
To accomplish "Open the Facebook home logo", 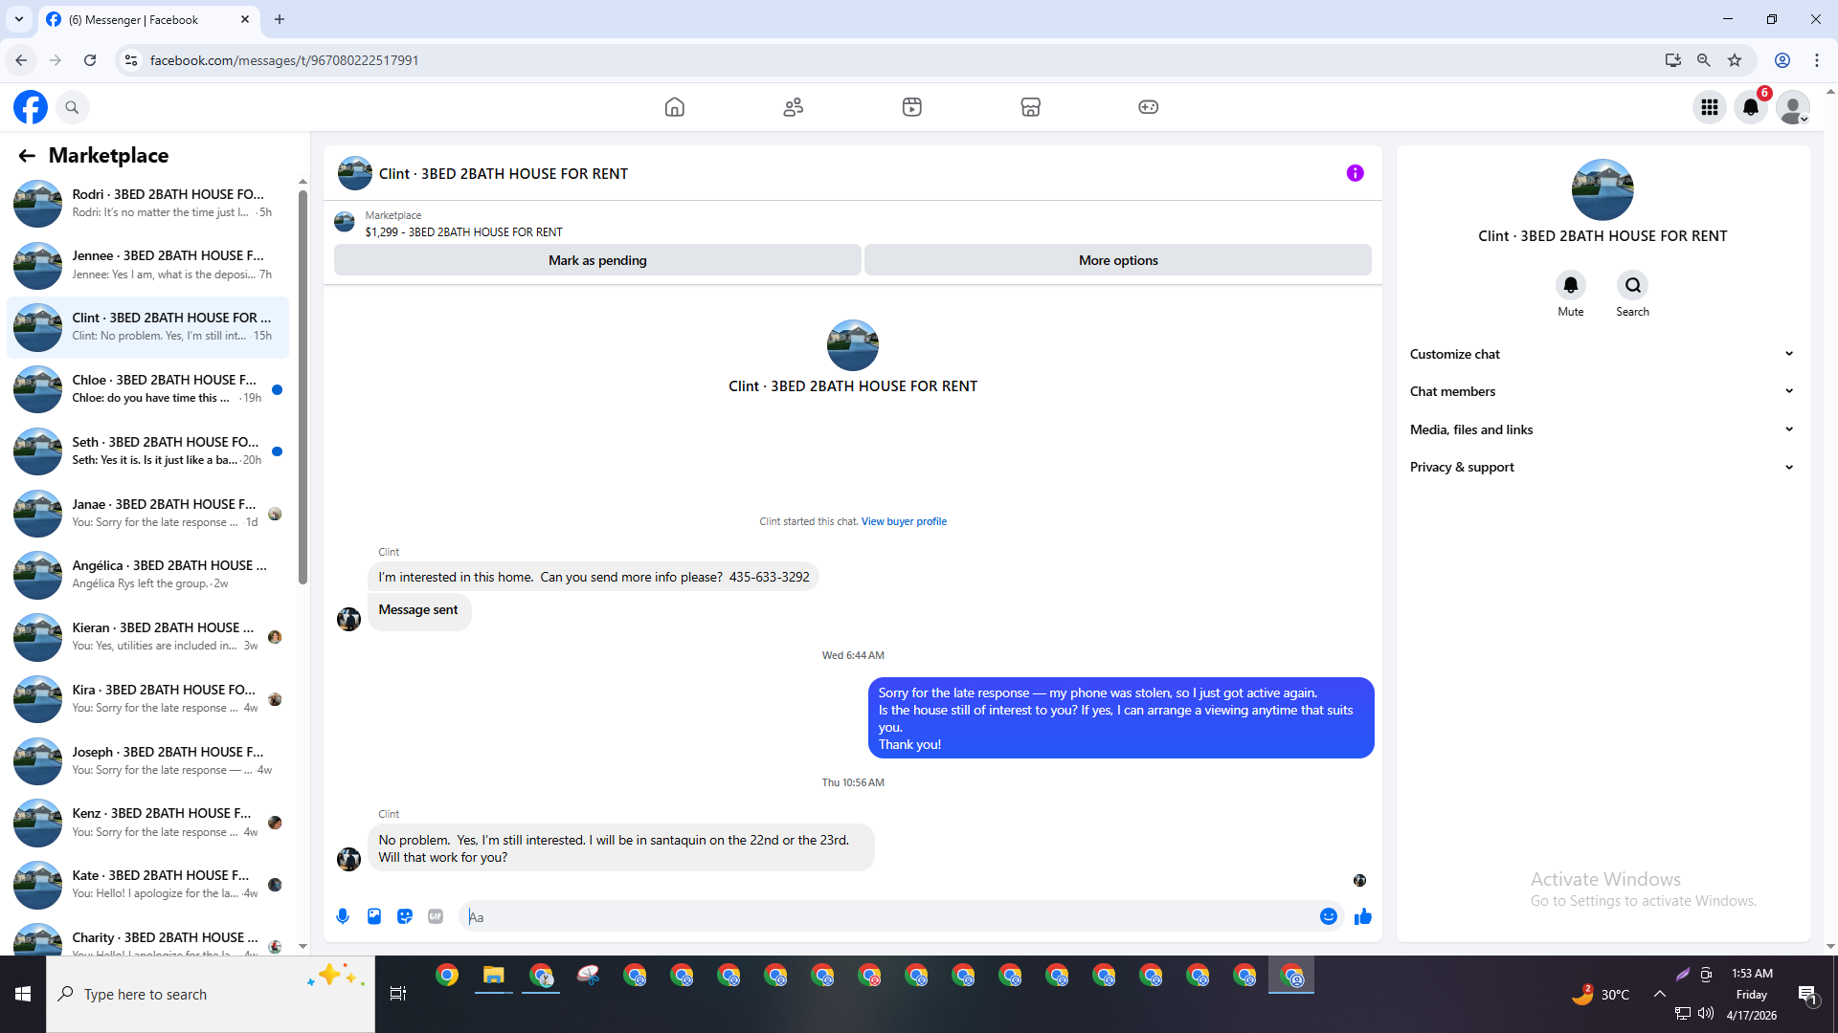I will (31, 107).
